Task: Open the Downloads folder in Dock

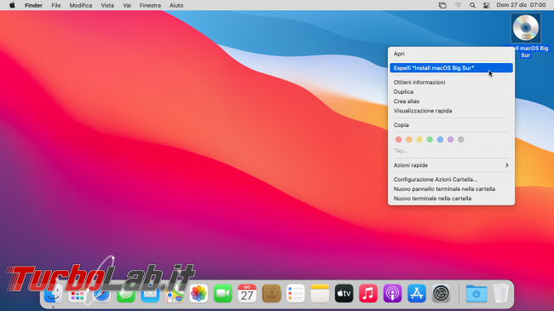Action: [476, 294]
